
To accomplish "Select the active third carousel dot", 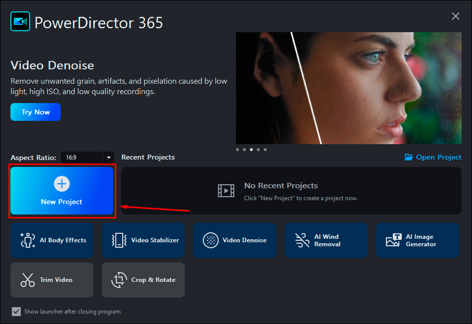I will [x=251, y=150].
